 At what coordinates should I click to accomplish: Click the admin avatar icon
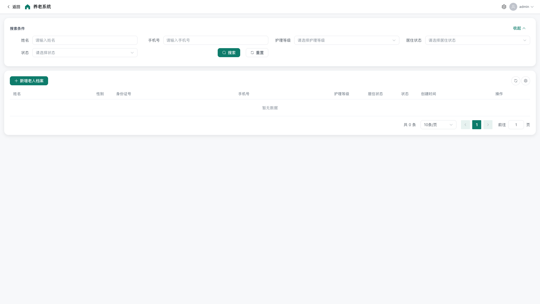(513, 6)
